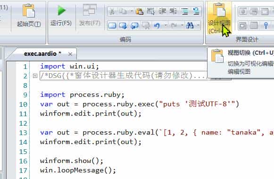Click the process.ruby.exec line 10
Screen dimensions: 274x179
click(140, 104)
